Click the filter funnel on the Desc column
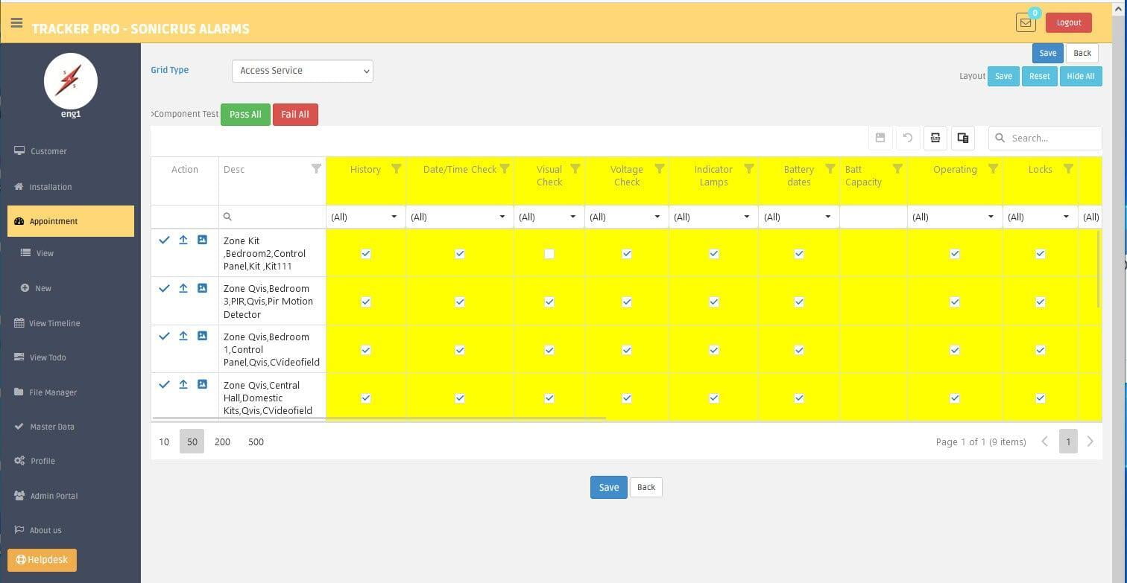The width and height of the screenshot is (1127, 583). (317, 169)
